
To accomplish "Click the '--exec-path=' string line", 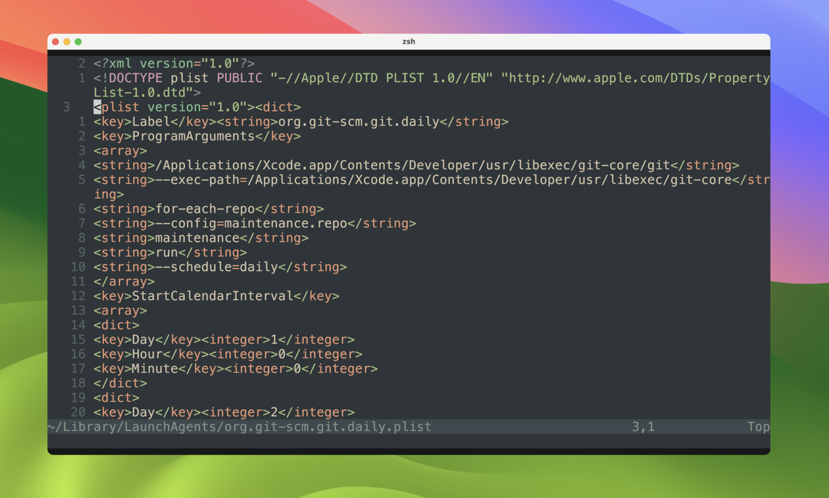I will [432, 180].
